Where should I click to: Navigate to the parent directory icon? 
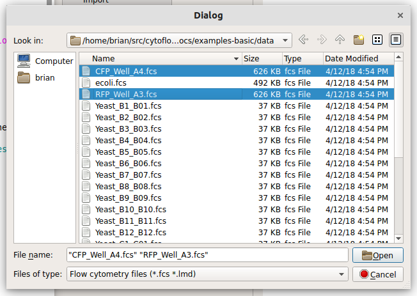[340, 40]
